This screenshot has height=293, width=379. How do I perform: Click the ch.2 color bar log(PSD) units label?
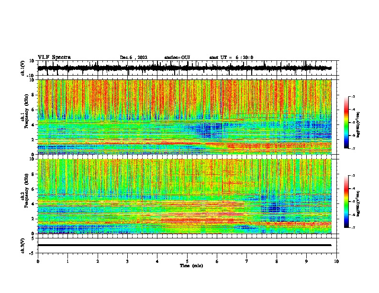[358, 203]
